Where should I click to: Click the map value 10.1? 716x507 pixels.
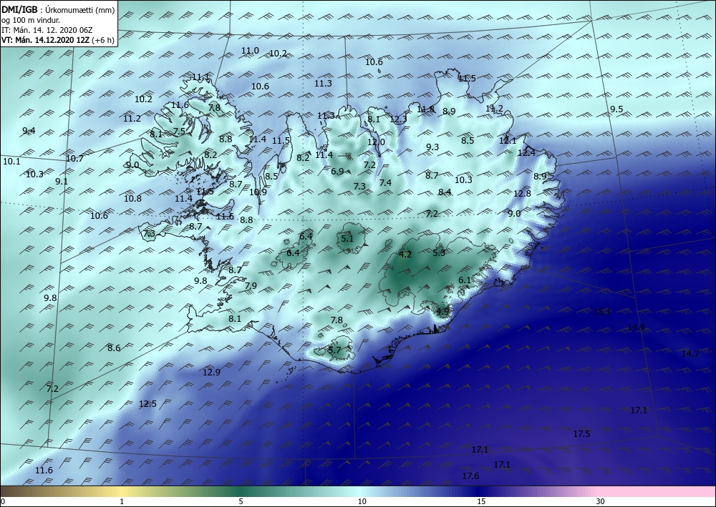click(11, 161)
